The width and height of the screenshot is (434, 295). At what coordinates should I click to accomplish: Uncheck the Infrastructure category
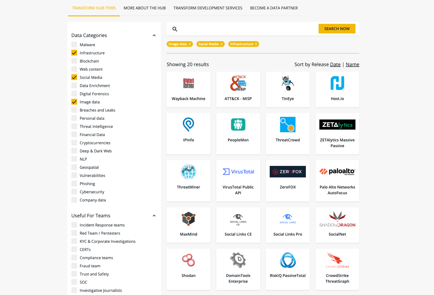pyautogui.click(x=74, y=53)
